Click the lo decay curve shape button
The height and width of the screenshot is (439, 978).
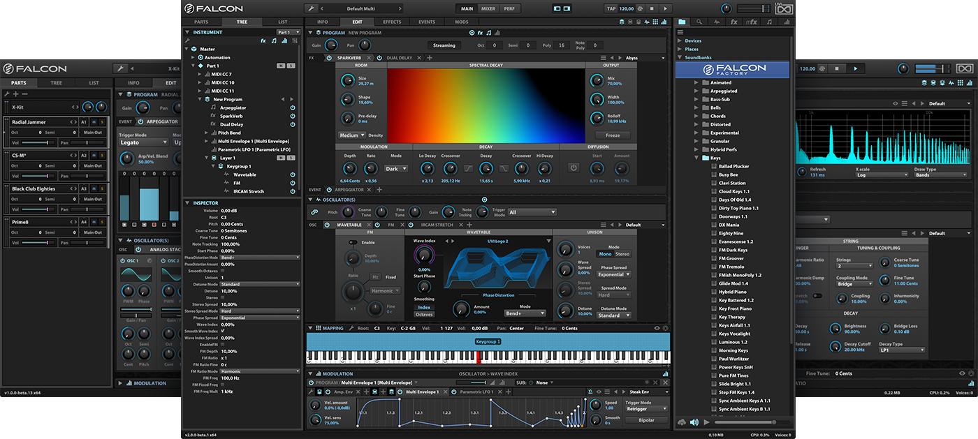pyautogui.click(x=468, y=168)
